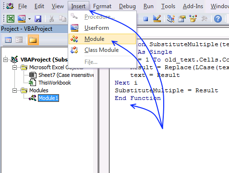Viewport: 229px width, 173px height.
Task: Click the 'text = Result' code line
Action: click(155, 75)
